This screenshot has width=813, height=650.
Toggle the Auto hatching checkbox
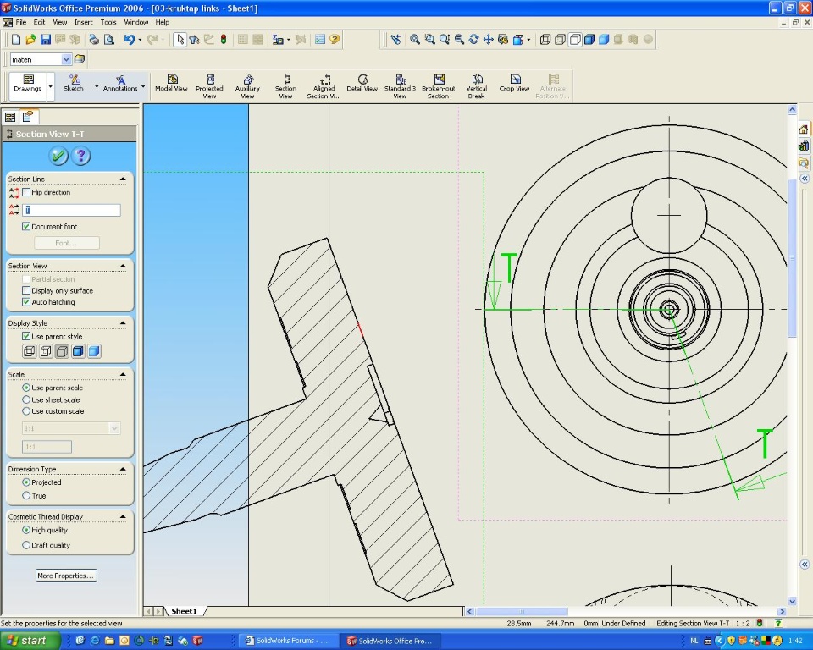pyautogui.click(x=26, y=302)
